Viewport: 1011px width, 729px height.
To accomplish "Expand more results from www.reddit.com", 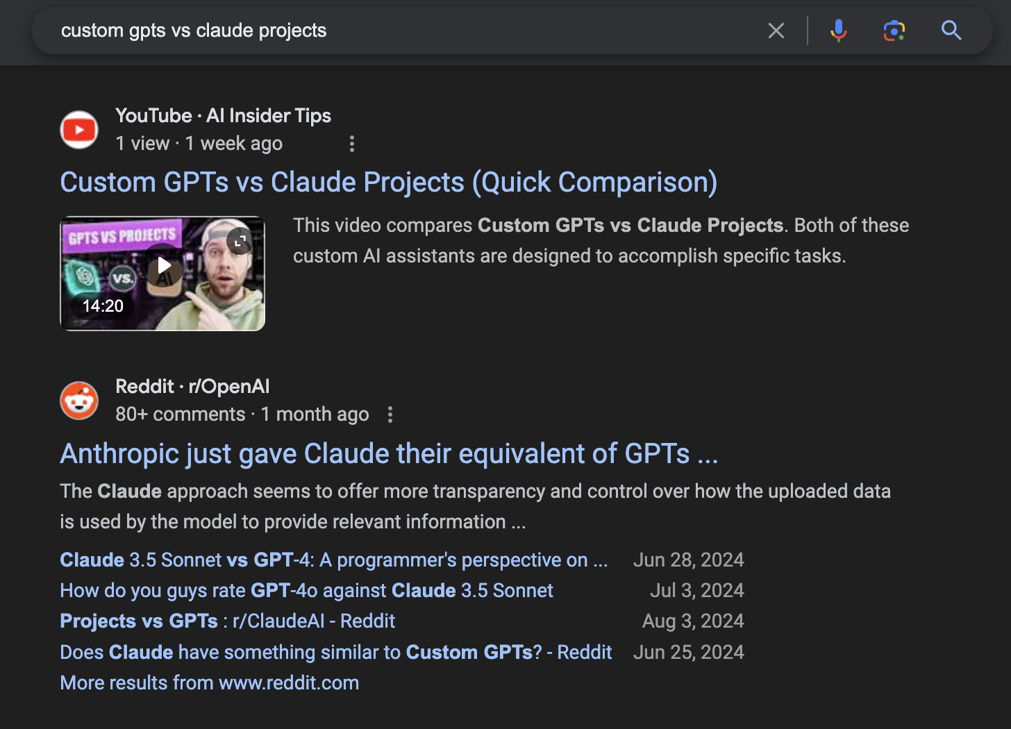I will click(x=210, y=682).
